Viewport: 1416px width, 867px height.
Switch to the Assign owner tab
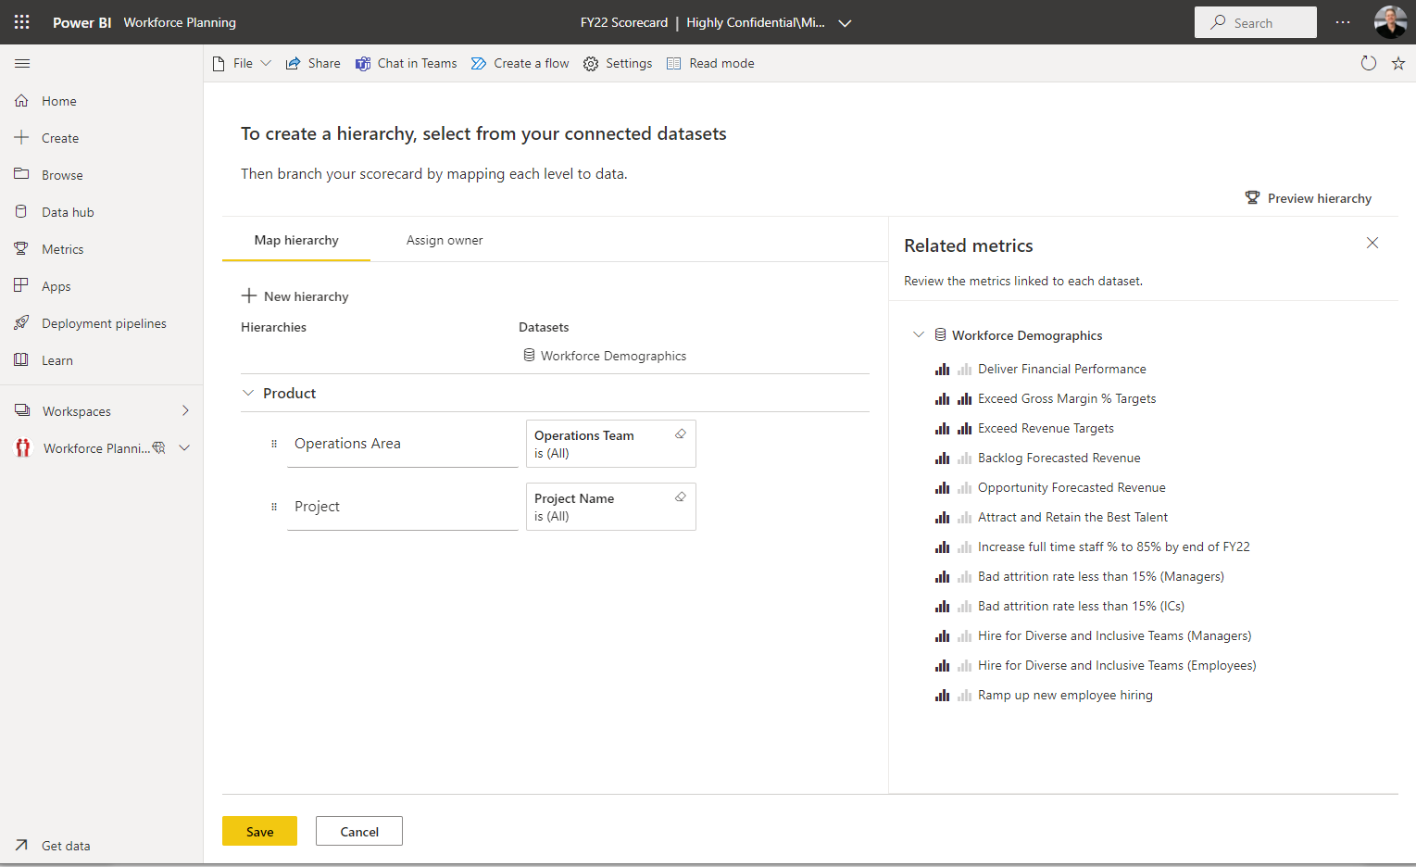pos(445,240)
